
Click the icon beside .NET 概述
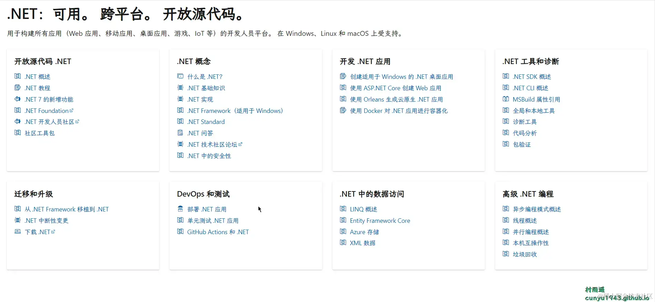18,76
